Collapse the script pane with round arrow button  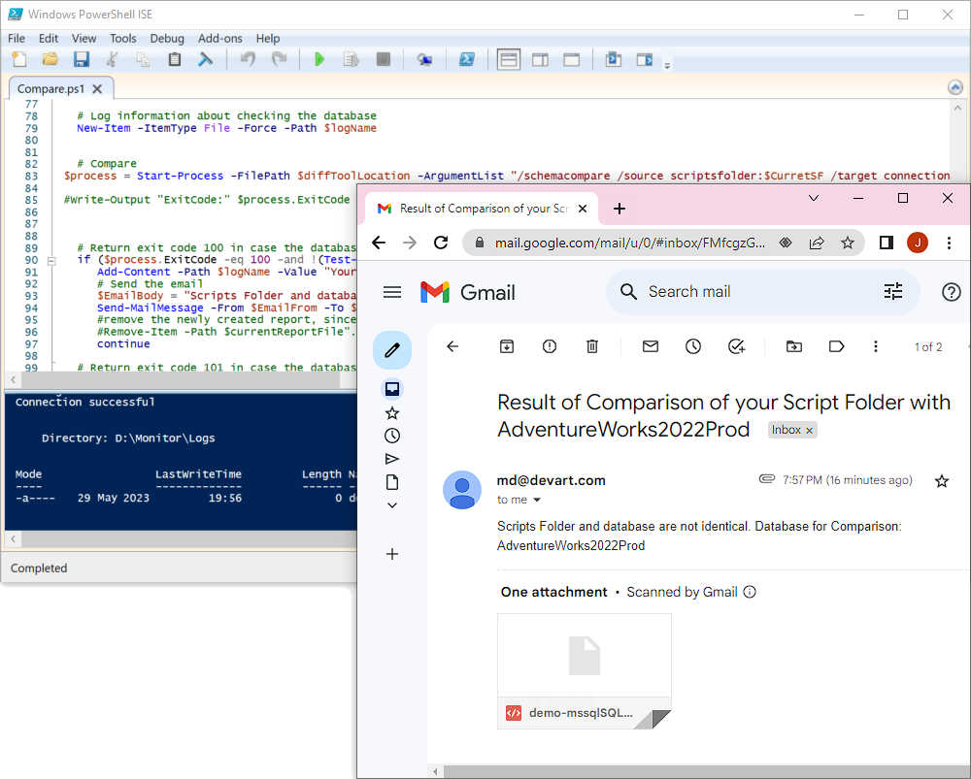pyautogui.click(x=955, y=87)
